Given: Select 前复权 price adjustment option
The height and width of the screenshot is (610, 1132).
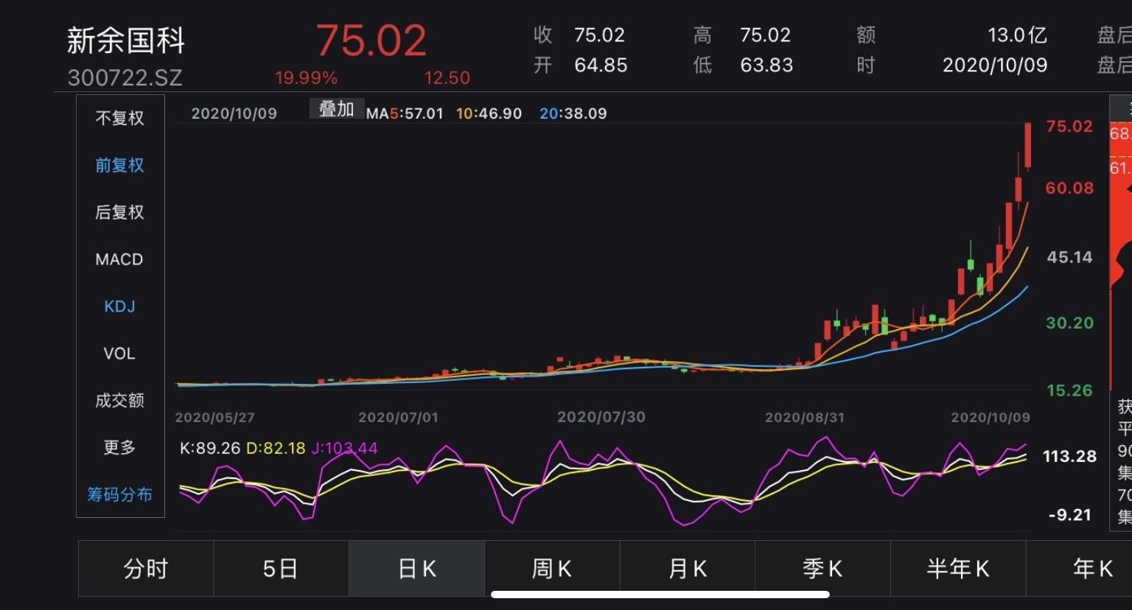Looking at the screenshot, I should pos(119,165).
